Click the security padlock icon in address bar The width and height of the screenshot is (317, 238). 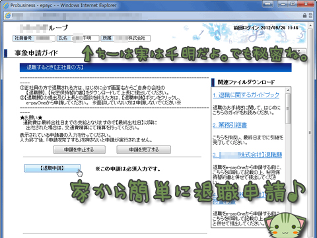click(304, 15)
